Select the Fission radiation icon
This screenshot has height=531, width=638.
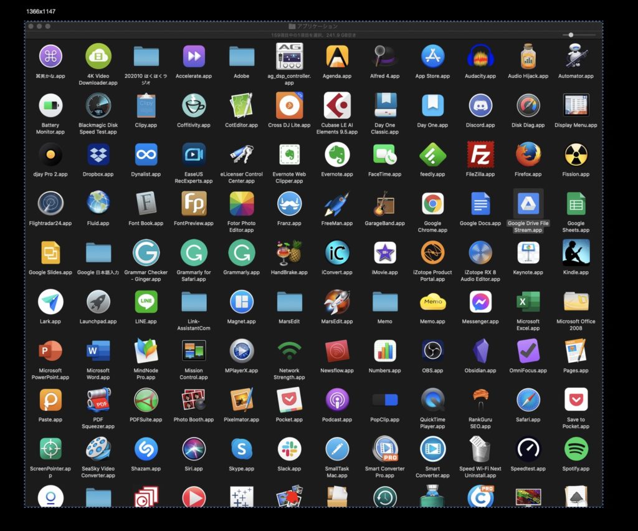click(576, 155)
